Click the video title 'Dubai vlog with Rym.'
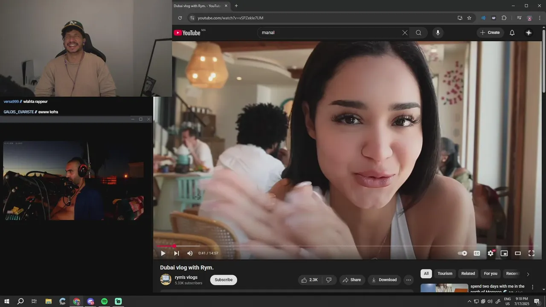This screenshot has height=307, width=546. coord(187,268)
